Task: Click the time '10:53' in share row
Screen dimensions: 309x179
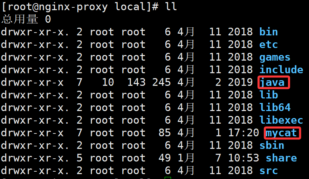Action: click(x=243, y=158)
